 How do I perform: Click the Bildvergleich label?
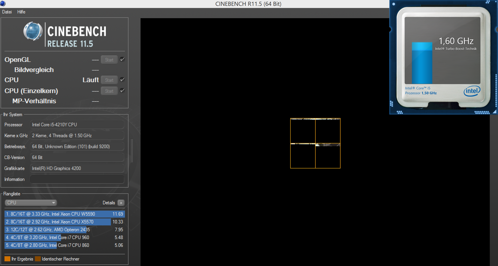click(x=34, y=70)
